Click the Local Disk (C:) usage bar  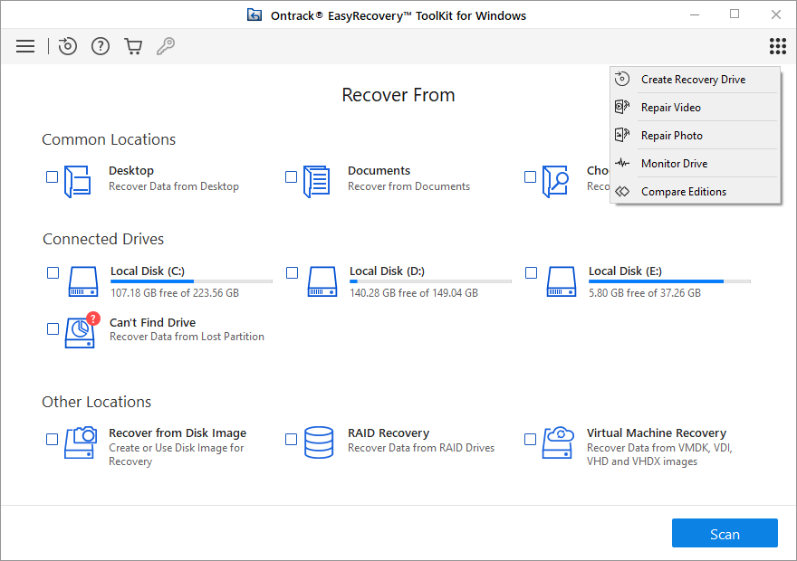191,280
